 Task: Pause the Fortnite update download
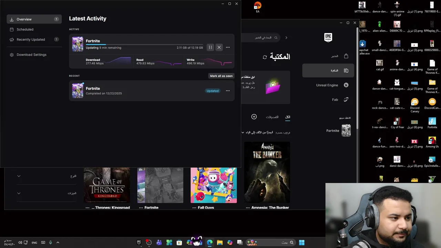tap(210, 48)
